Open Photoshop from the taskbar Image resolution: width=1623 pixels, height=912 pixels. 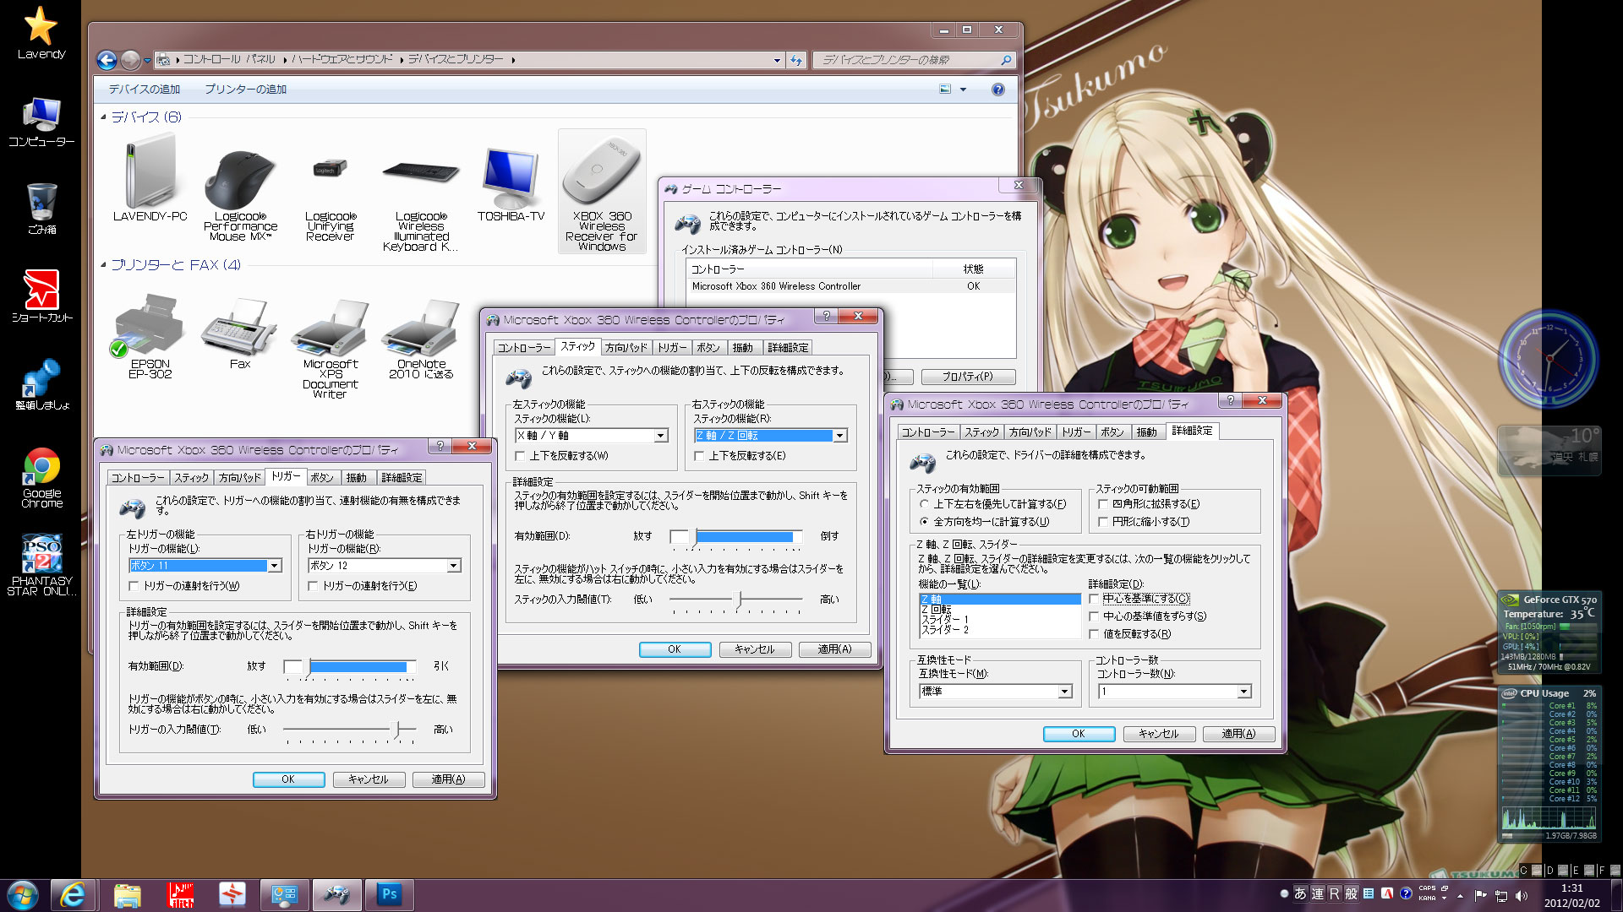[x=389, y=894]
